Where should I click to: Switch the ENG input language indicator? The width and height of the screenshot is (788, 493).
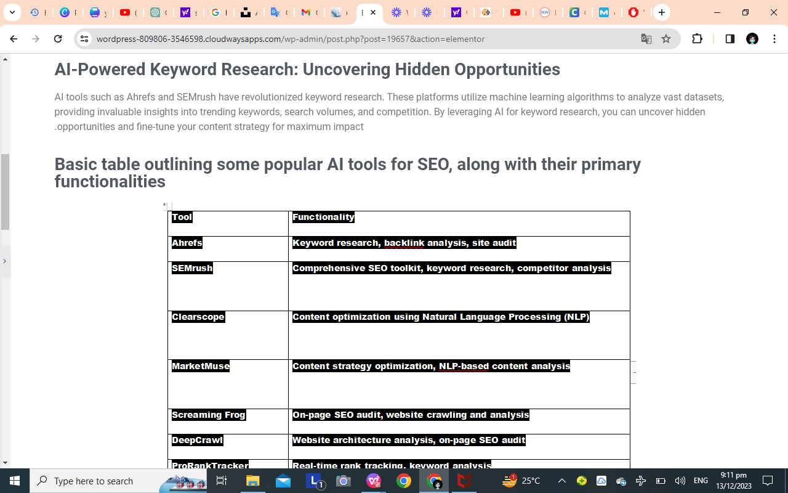tap(701, 481)
